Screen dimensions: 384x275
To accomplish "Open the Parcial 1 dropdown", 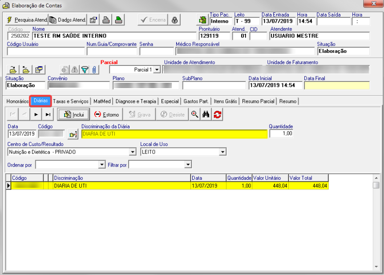I will (157, 70).
